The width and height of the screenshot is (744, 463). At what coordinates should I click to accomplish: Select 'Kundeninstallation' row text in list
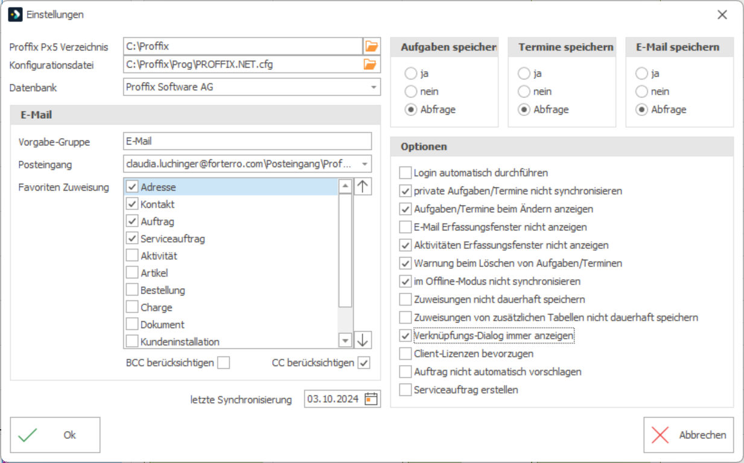click(x=180, y=342)
